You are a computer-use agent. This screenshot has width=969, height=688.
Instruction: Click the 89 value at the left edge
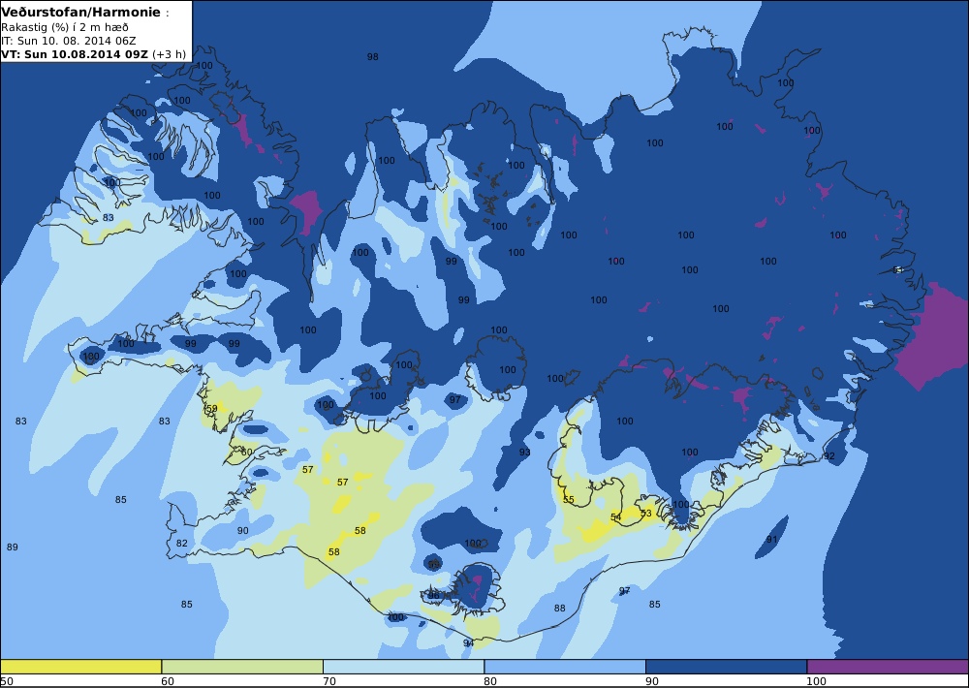point(13,547)
